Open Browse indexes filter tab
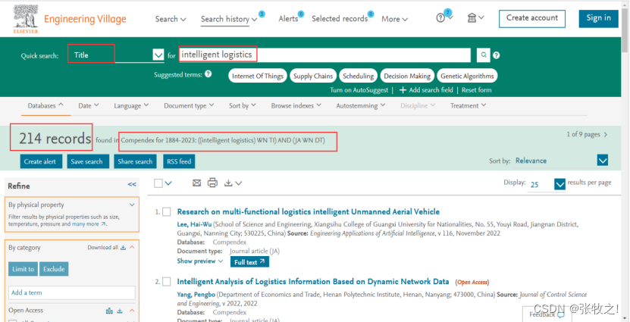Screen dimensions: 630x322 click(x=296, y=105)
